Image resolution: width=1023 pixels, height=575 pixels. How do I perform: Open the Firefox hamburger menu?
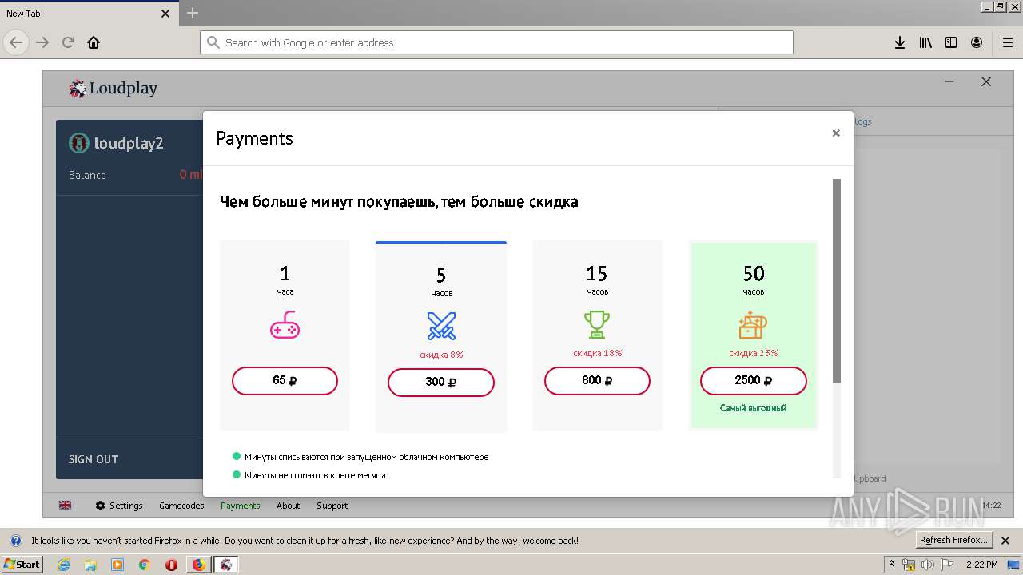click(x=1007, y=42)
